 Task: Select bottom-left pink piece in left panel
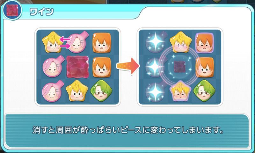pyautogui.click(x=53, y=91)
